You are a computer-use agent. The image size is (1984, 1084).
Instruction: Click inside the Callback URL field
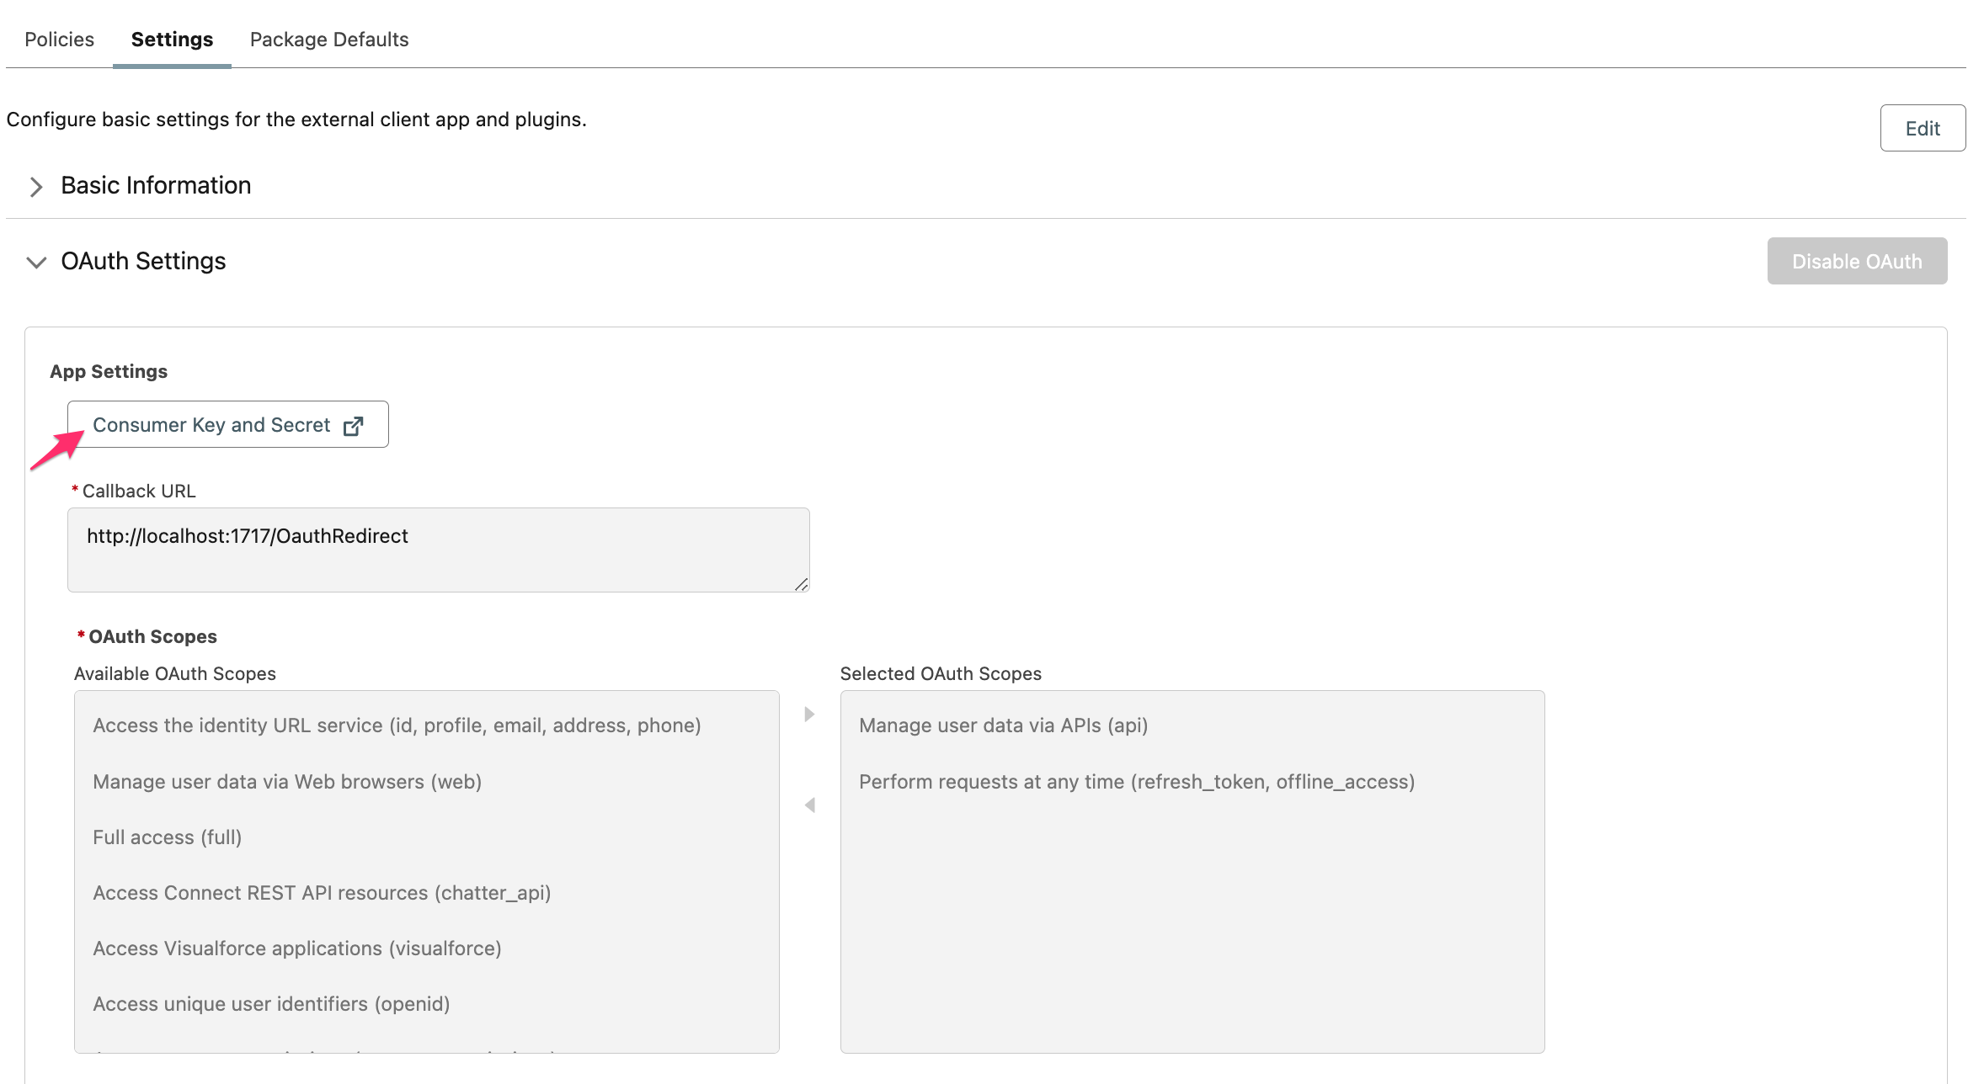[438, 547]
